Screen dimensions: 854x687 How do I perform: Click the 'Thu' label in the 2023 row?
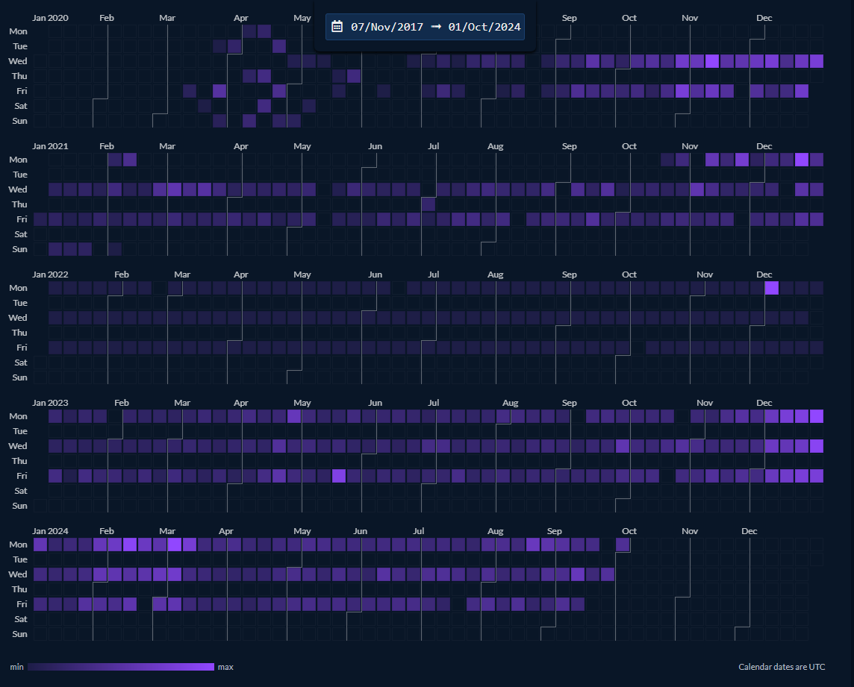click(19, 461)
